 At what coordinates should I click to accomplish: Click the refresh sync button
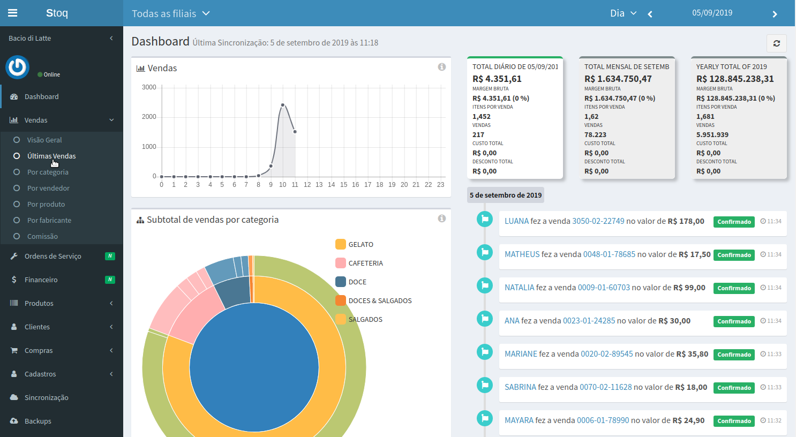pos(777,43)
